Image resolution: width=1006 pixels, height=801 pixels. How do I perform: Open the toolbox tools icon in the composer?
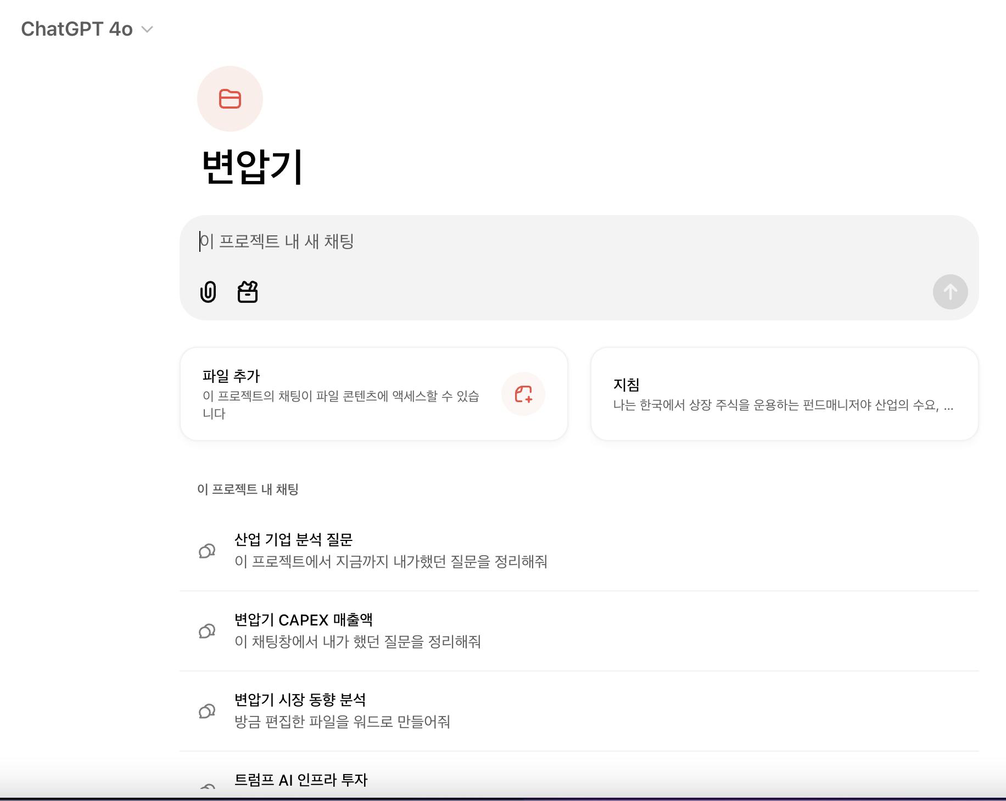[x=248, y=292]
